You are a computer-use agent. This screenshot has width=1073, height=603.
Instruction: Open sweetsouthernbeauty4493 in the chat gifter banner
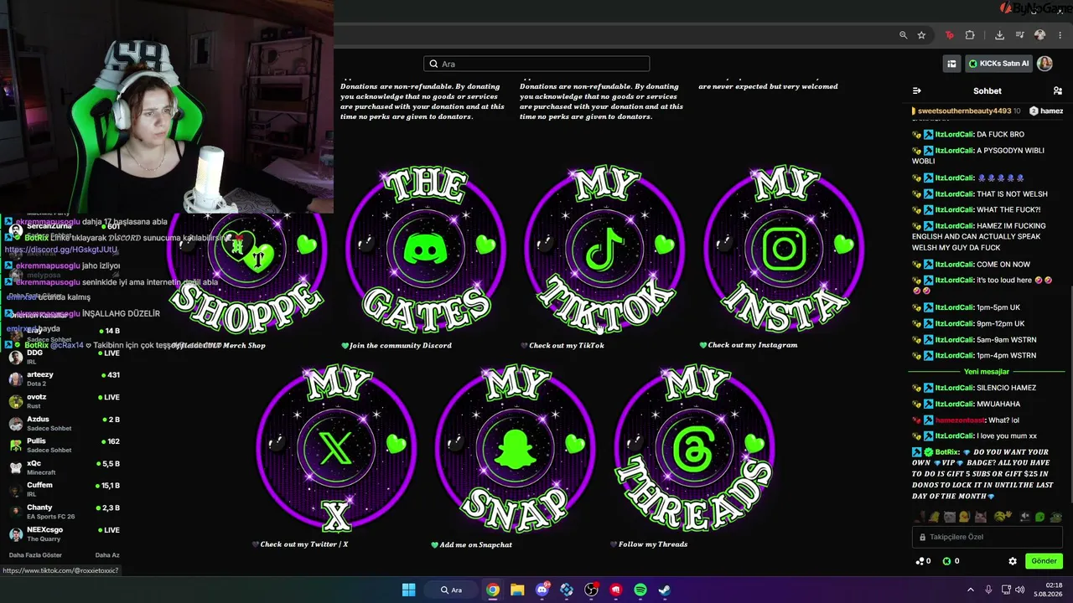pyautogui.click(x=964, y=111)
